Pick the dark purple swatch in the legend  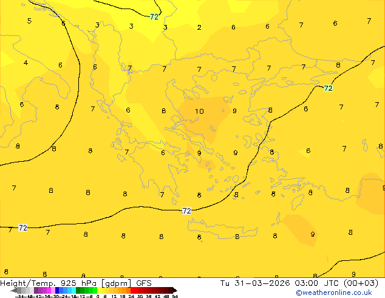click(36, 290)
